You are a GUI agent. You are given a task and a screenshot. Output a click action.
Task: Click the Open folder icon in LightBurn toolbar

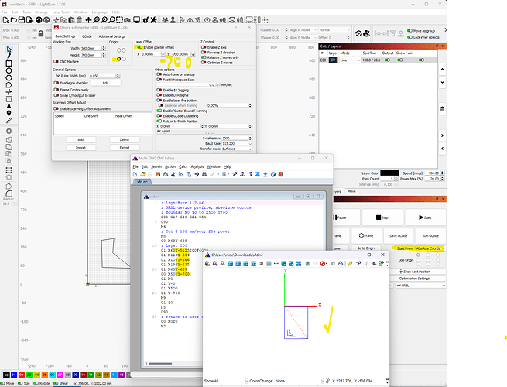pyautogui.click(x=14, y=20)
